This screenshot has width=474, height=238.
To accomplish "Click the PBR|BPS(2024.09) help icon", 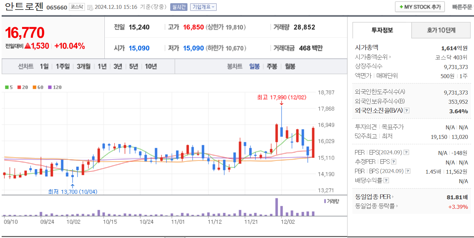I will [407, 171].
